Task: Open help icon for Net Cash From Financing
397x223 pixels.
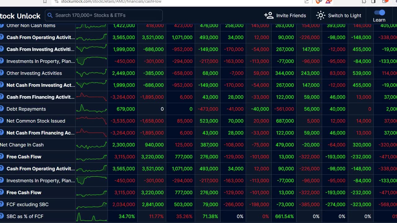Action: click(1, 133)
